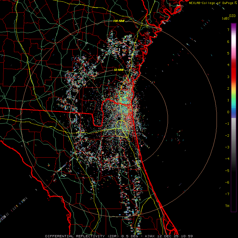Click the legend value 2

click(228, 89)
